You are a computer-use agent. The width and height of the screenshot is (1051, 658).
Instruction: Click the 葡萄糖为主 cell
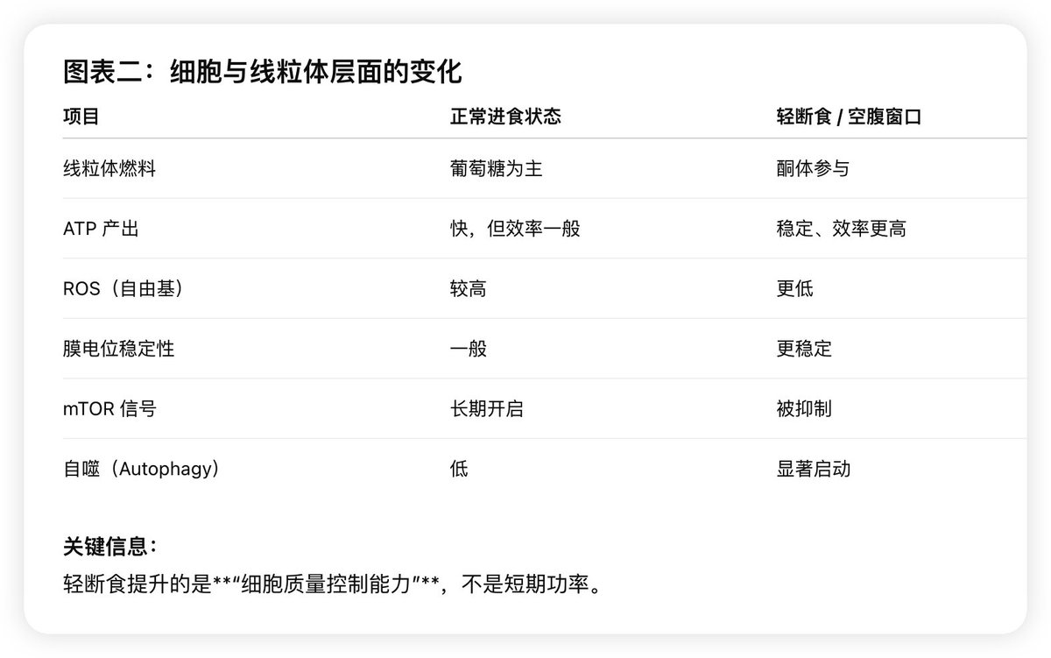point(496,168)
